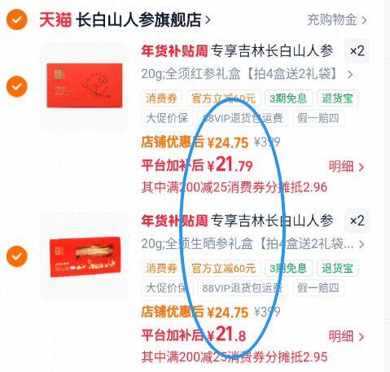Open the sun-dried ginseng box product thumbnail

(x=84, y=256)
